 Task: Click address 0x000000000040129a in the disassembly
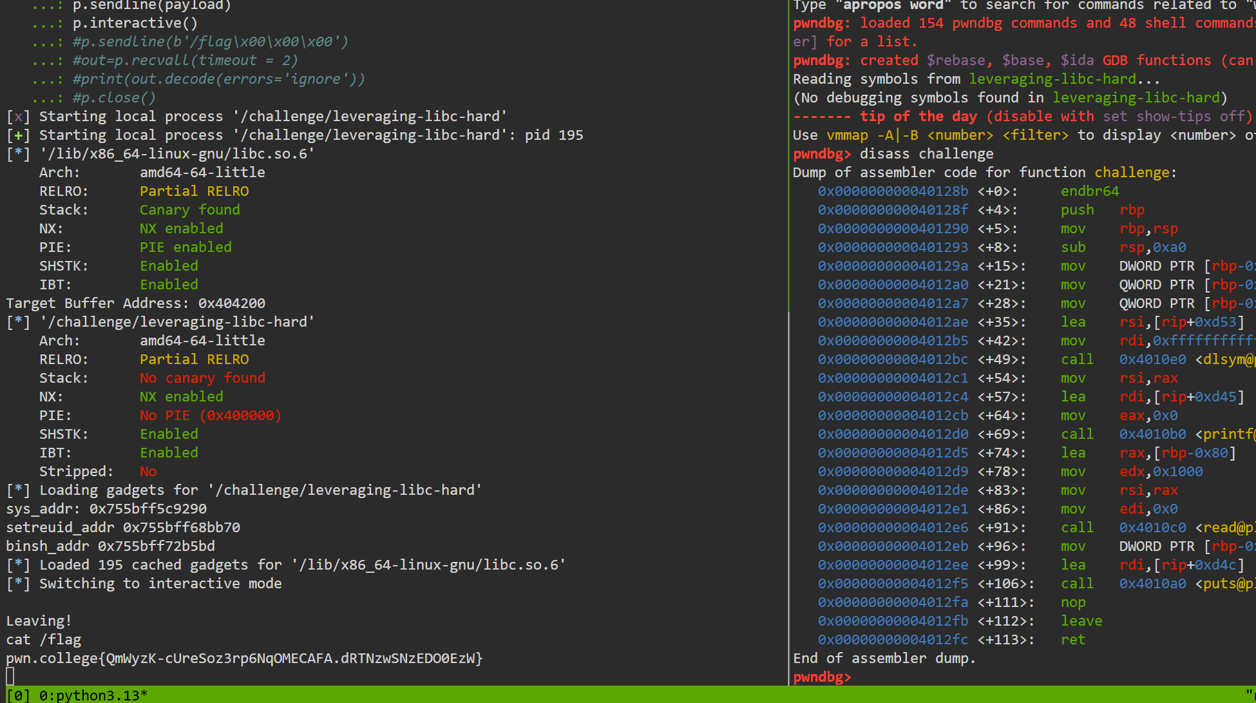click(893, 266)
